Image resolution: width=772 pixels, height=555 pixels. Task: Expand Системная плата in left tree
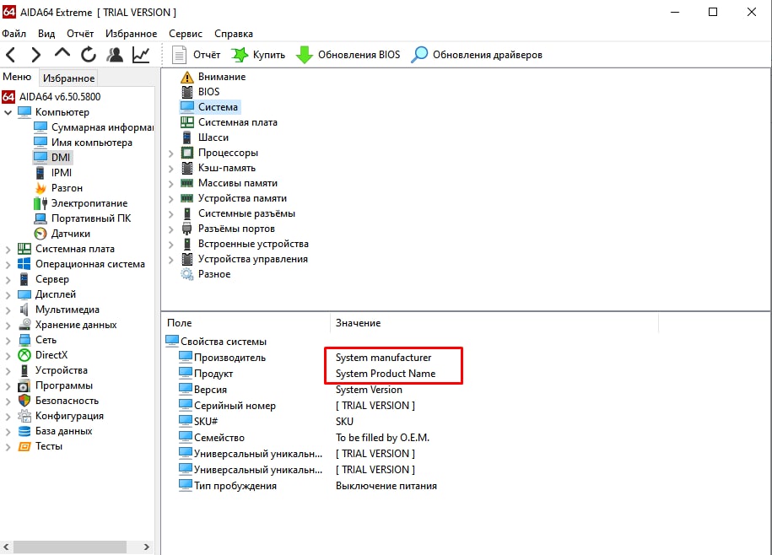click(8, 250)
